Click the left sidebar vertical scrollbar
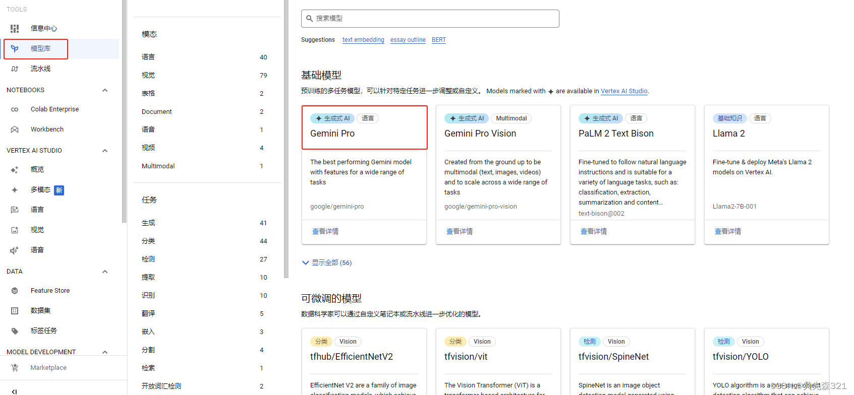This screenshot has width=854, height=395. tap(124, 111)
